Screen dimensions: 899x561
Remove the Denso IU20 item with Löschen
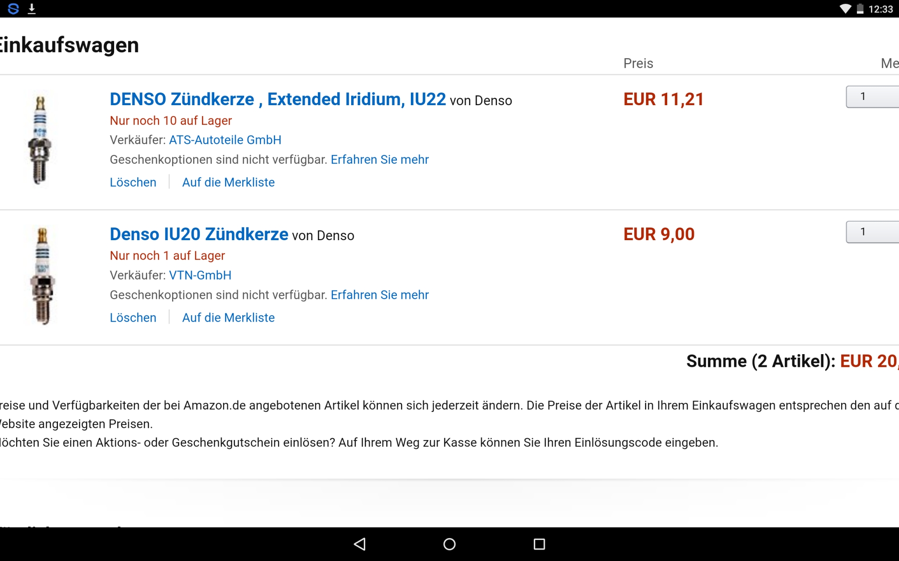(x=133, y=318)
